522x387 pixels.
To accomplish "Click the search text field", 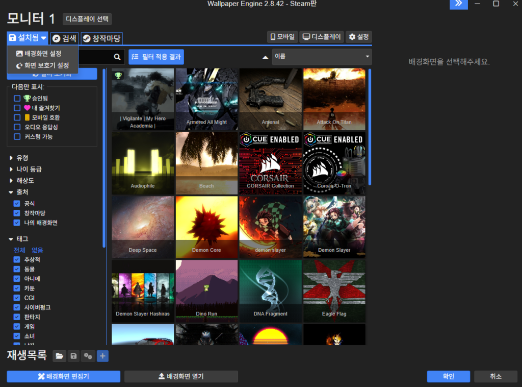I will coord(95,57).
